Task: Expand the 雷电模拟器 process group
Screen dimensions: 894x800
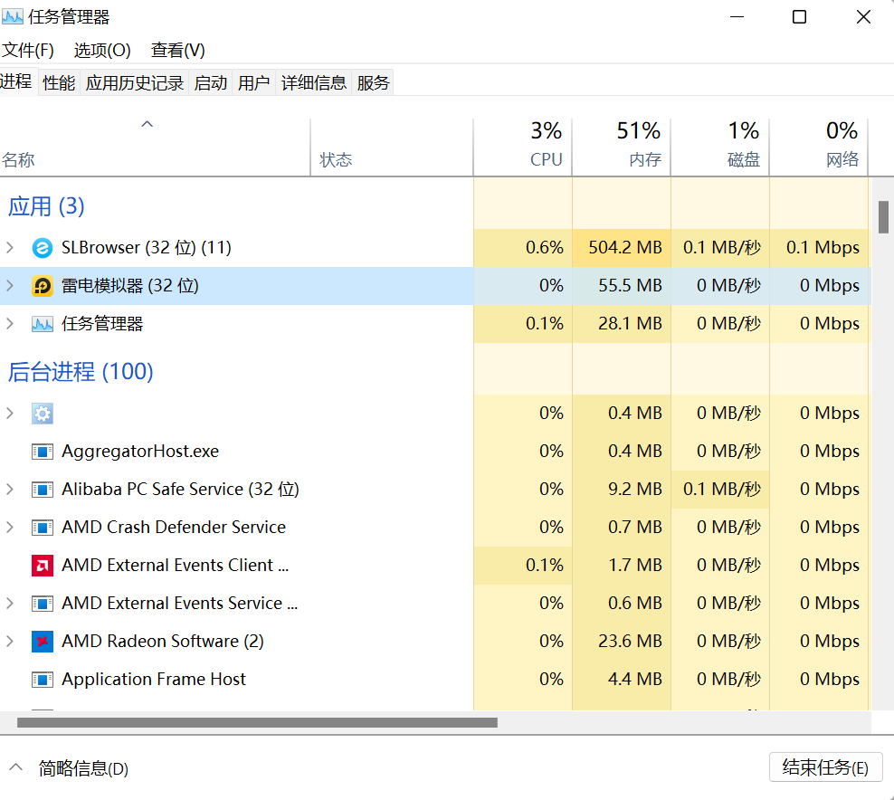Action: coord(10,286)
